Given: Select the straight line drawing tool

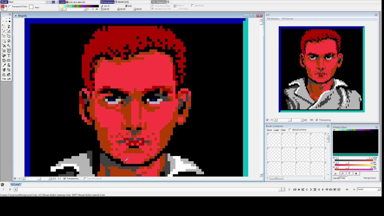Looking at the screenshot, I should (x=4, y=31).
